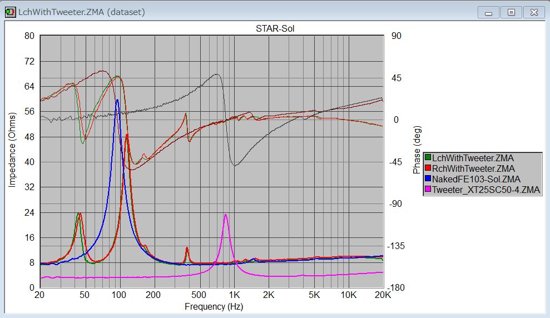Screen dimensions: 550x318
Task: Maximize the dataset chart window
Action: click(x=511, y=12)
